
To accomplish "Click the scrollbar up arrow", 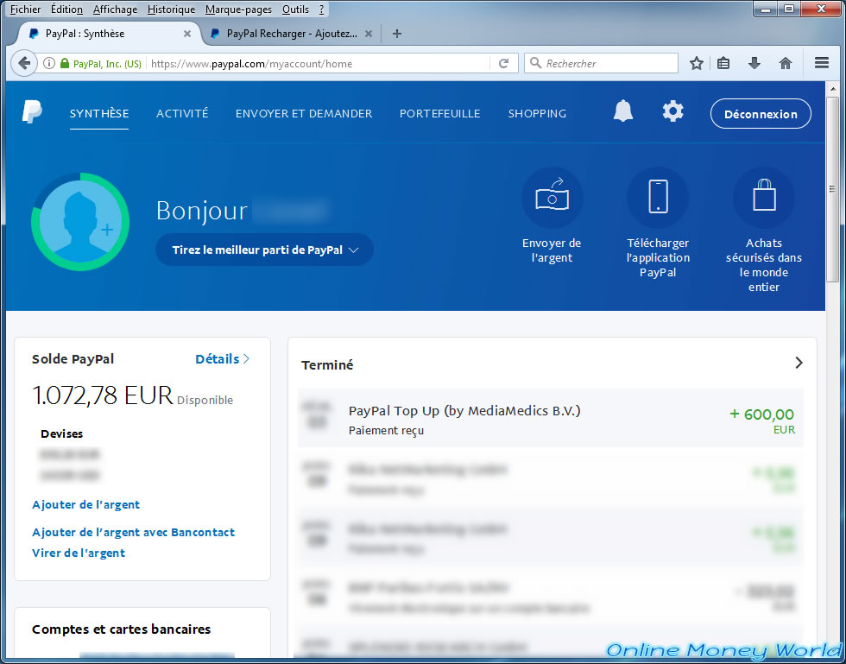I will pyautogui.click(x=832, y=88).
